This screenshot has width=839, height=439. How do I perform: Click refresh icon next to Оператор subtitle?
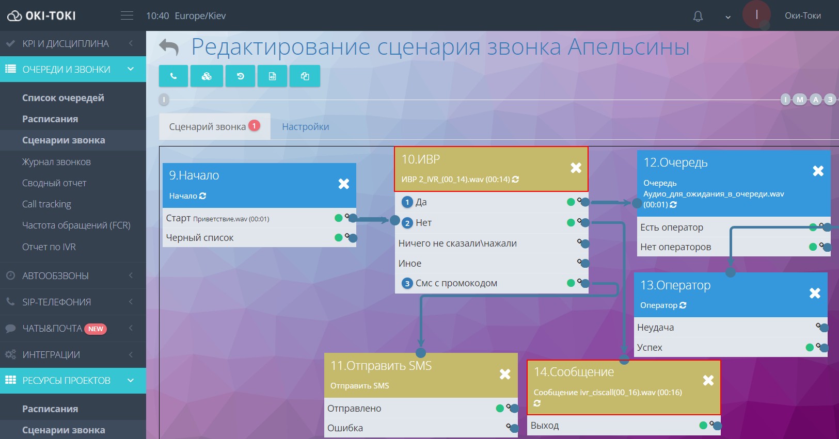[x=683, y=305]
